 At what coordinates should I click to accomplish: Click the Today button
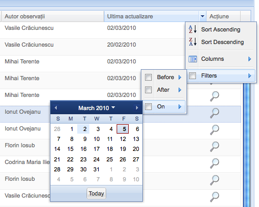pyautogui.click(x=96, y=193)
